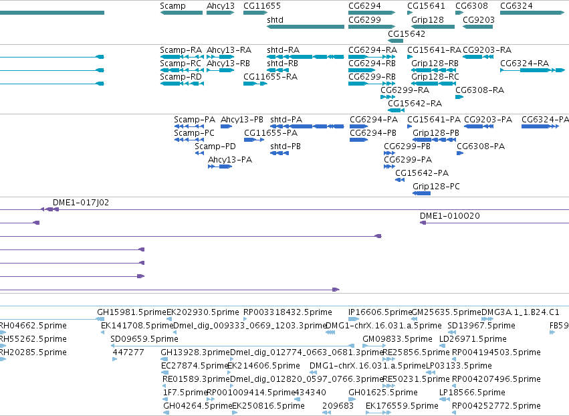
Task: Select the shtd gene label
Action: coord(275,20)
